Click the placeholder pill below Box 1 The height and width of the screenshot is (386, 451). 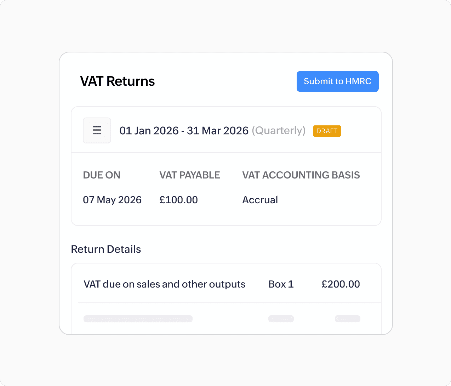pos(281,319)
